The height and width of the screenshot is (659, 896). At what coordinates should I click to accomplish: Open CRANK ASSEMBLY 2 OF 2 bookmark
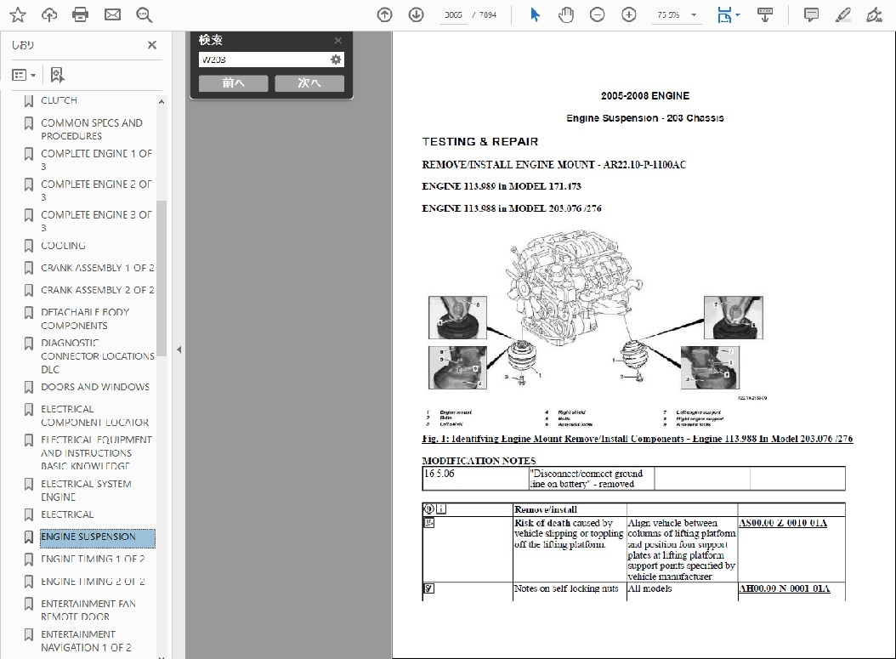[98, 290]
